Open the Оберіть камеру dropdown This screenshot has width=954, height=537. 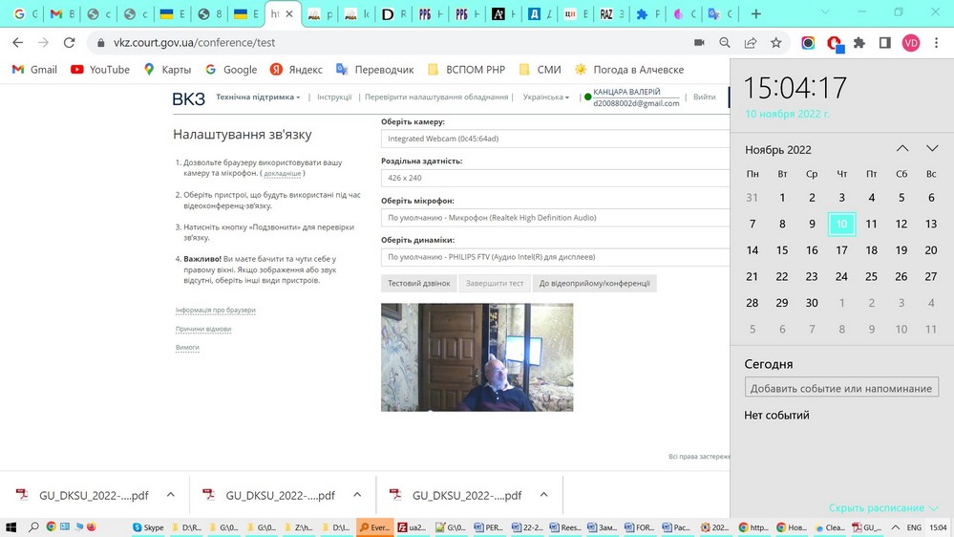coord(555,139)
